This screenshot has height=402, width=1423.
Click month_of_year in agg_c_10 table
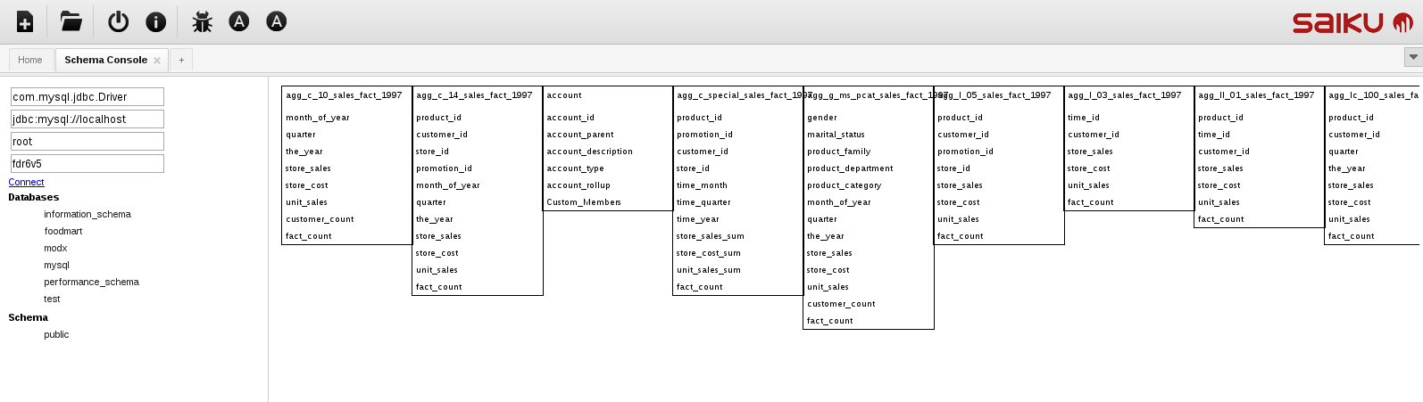pos(318,118)
